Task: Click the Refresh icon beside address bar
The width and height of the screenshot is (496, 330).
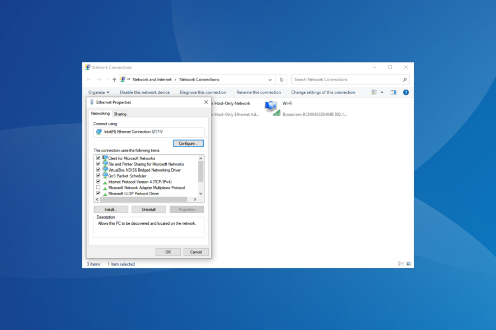Action: click(282, 79)
